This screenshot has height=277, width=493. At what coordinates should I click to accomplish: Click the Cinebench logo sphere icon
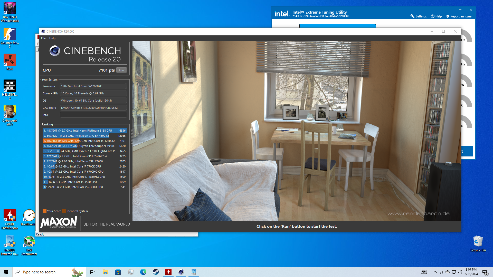tap(55, 51)
